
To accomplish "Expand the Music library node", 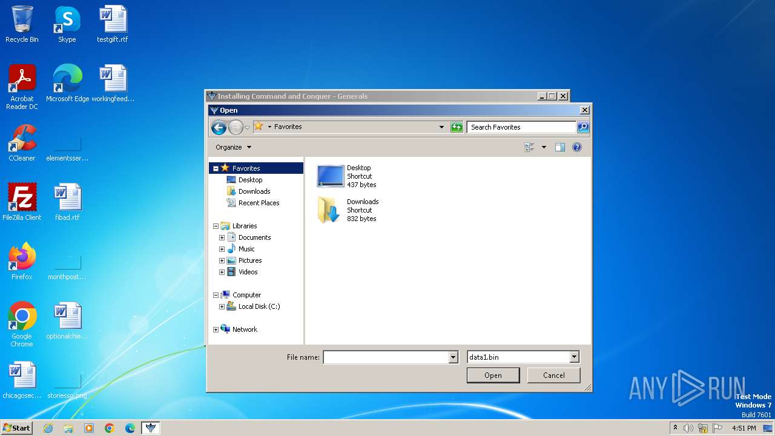I will pyautogui.click(x=222, y=249).
